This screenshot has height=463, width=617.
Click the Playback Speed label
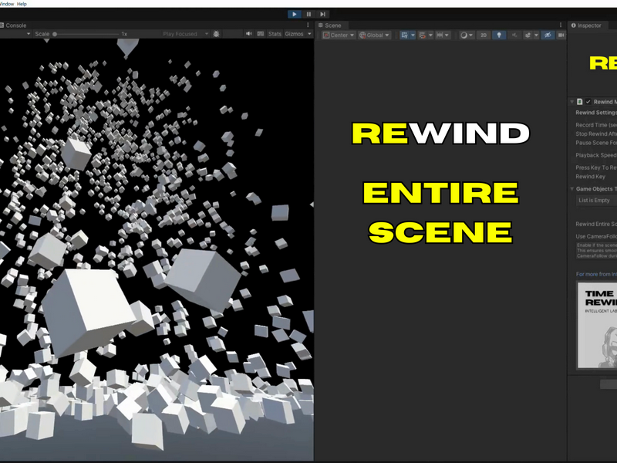point(596,155)
